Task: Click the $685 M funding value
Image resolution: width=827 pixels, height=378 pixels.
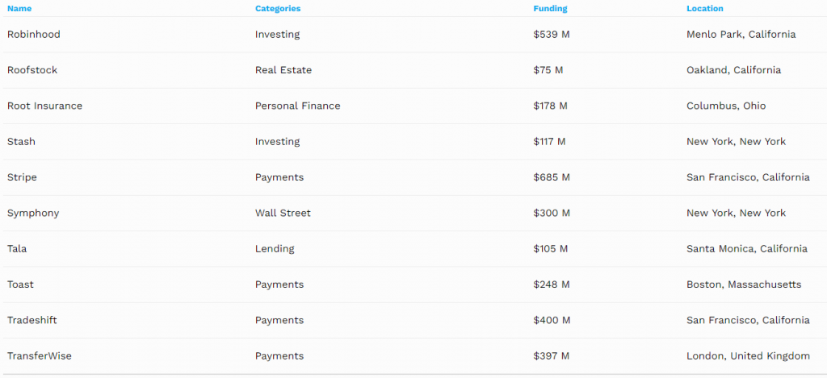Action: click(x=552, y=177)
